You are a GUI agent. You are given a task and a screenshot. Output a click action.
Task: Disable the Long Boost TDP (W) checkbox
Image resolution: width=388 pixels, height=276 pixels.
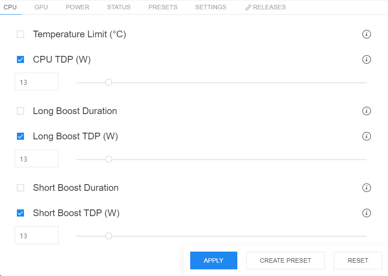coord(20,136)
